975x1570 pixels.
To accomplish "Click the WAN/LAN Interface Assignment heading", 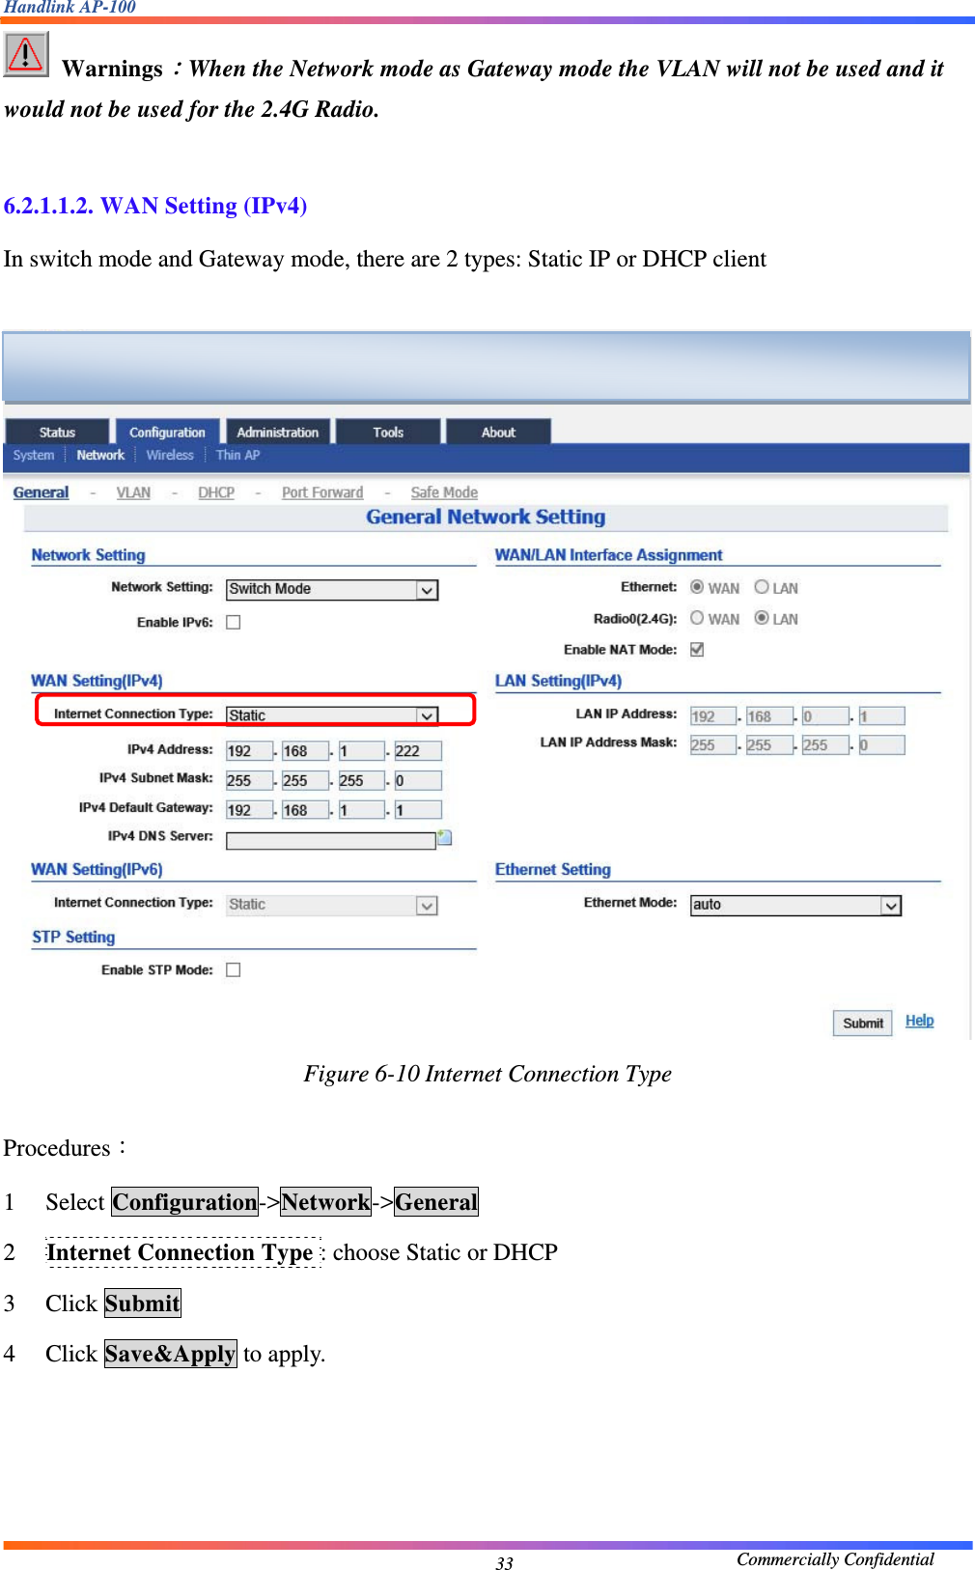I will point(608,555).
